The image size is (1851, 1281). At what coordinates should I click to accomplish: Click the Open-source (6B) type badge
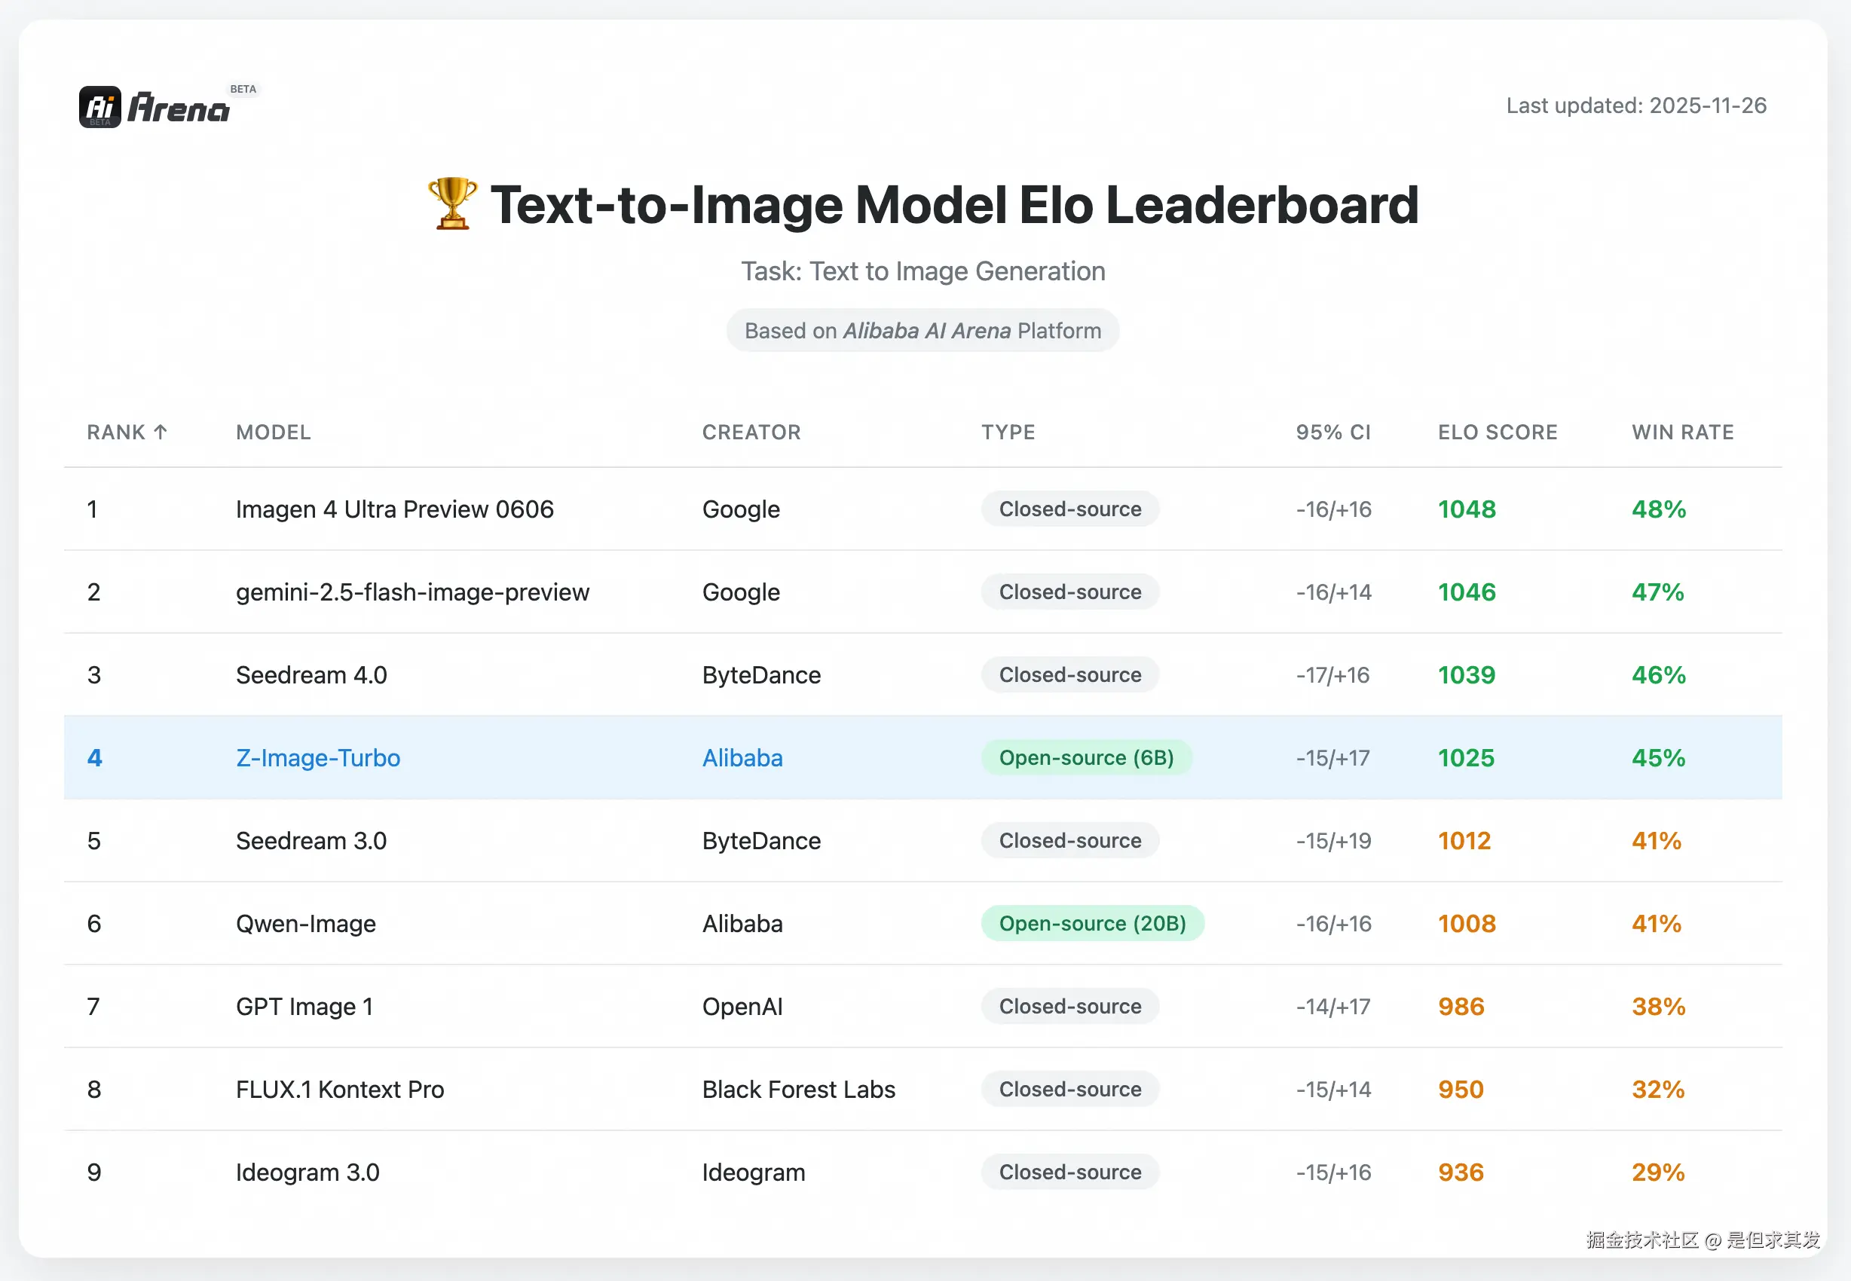(1085, 758)
